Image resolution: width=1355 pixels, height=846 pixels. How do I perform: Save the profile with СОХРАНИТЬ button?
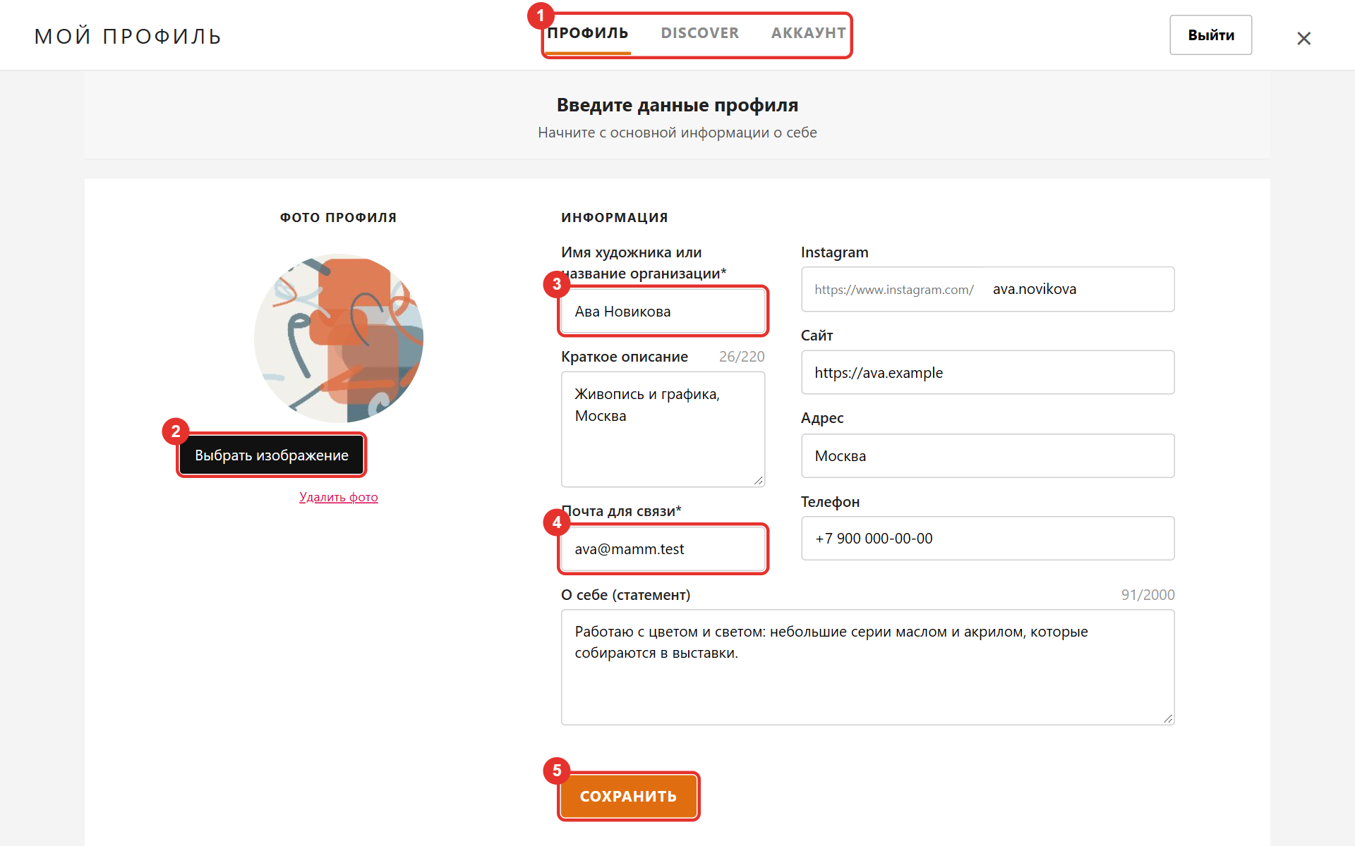(629, 796)
